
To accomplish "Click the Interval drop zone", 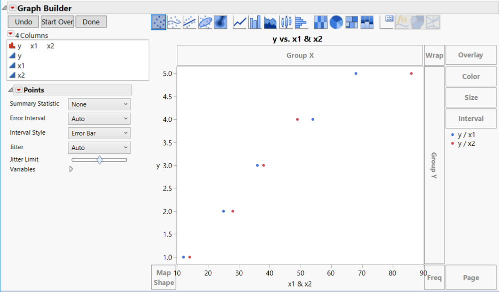I will coord(471,119).
